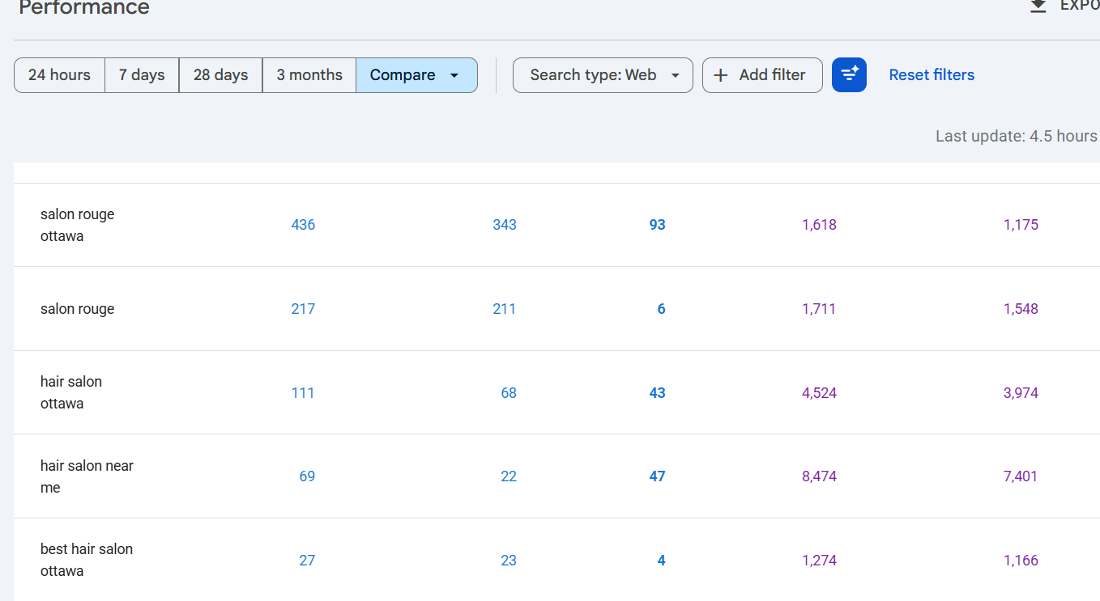Image resolution: width=1100 pixels, height=601 pixels.
Task: Click the 111 clicks value
Action: (x=303, y=393)
